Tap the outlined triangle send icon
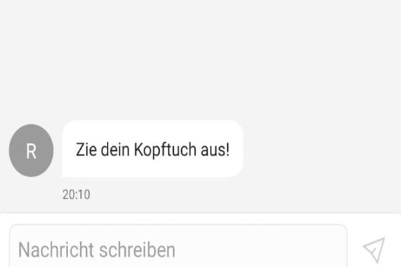 (374, 250)
